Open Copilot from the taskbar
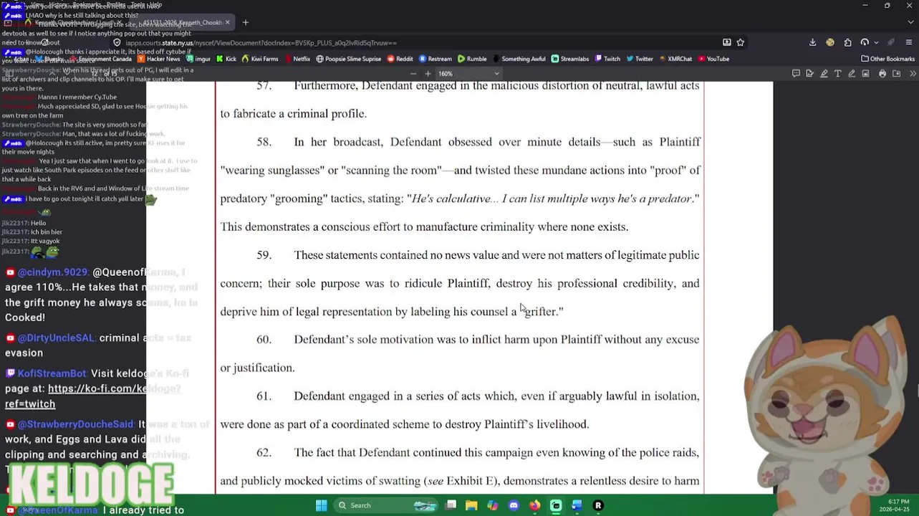Screen dimensions: 919x516 492,506
